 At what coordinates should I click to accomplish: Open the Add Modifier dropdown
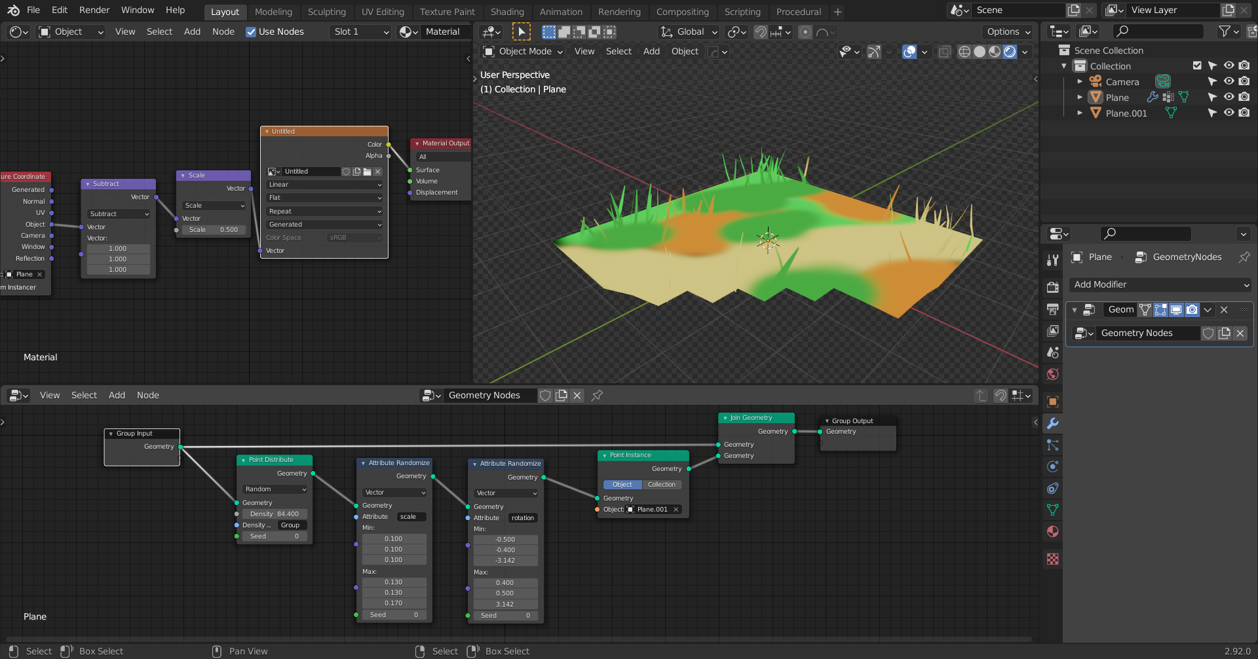click(x=1160, y=284)
